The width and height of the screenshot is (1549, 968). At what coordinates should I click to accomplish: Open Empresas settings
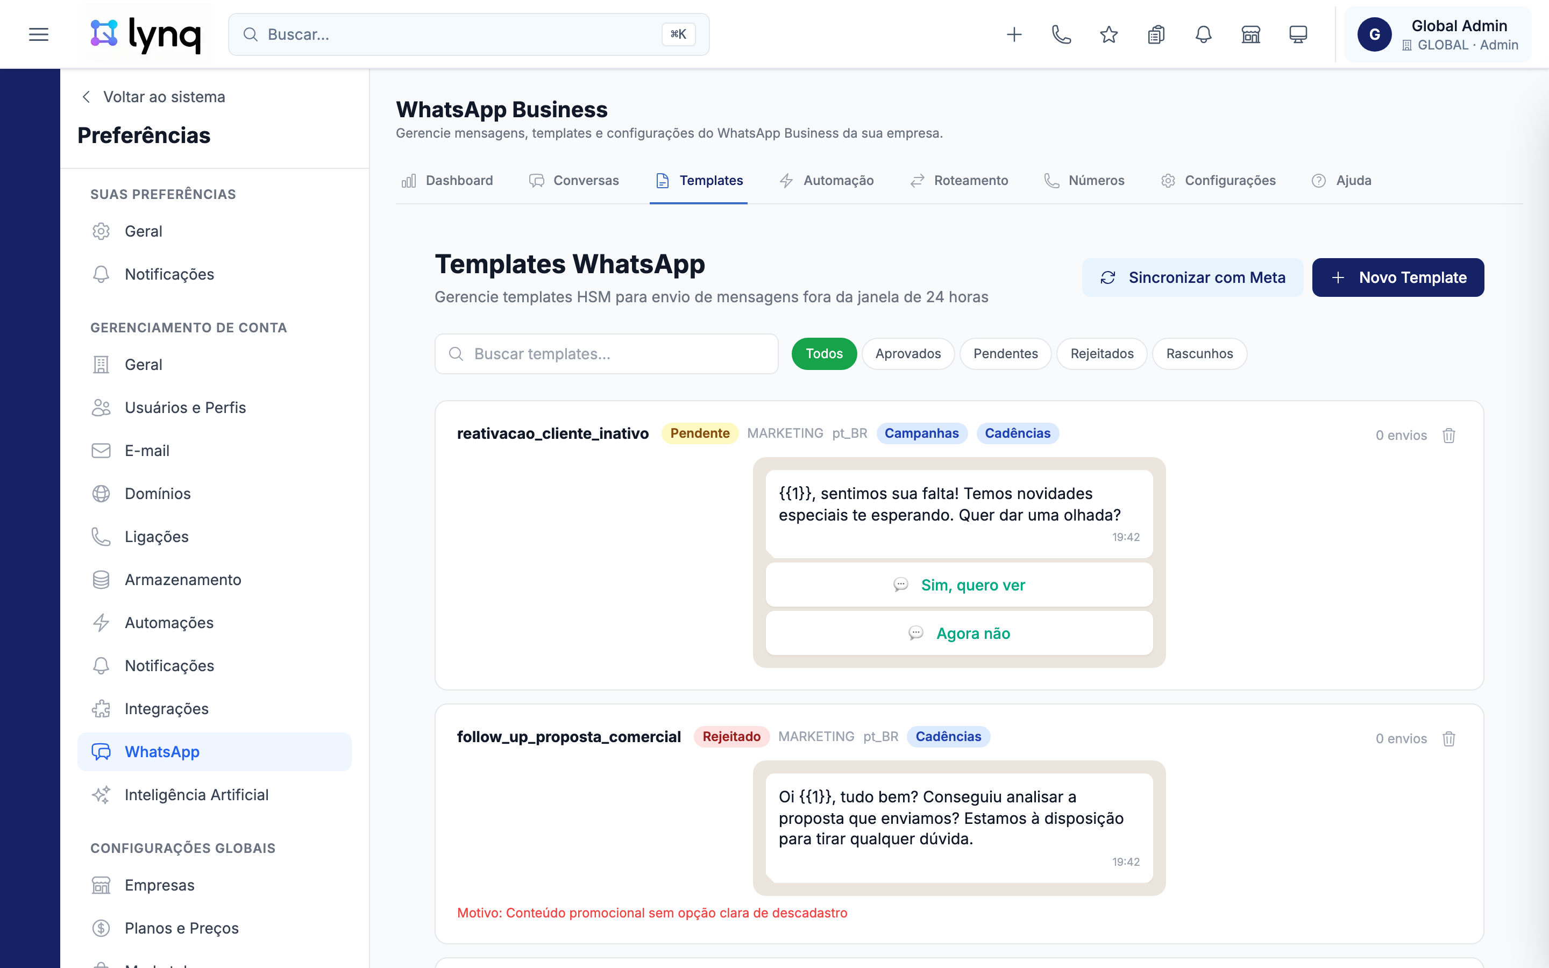pyautogui.click(x=215, y=885)
